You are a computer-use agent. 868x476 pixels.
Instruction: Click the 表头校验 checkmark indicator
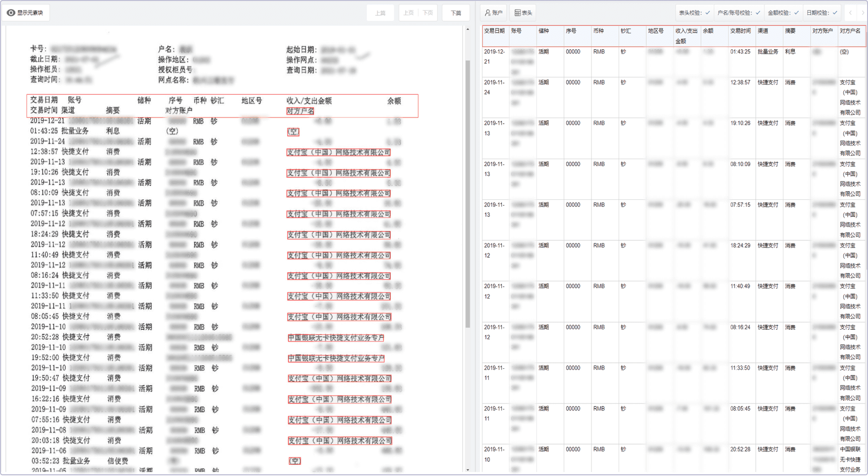tap(707, 13)
